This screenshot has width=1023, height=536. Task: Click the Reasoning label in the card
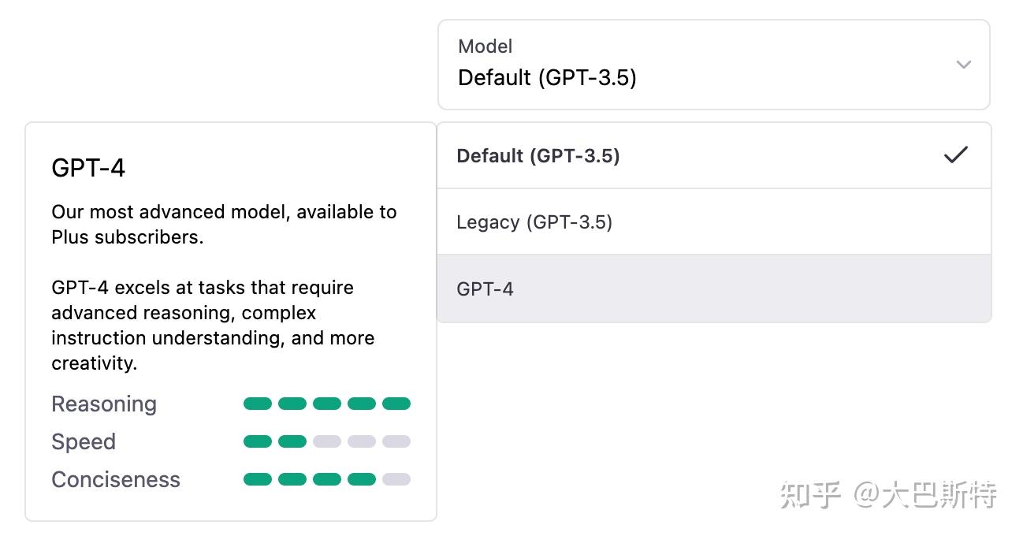(x=104, y=404)
